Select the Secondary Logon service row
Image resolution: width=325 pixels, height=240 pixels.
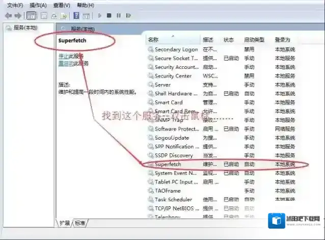tap(222, 49)
